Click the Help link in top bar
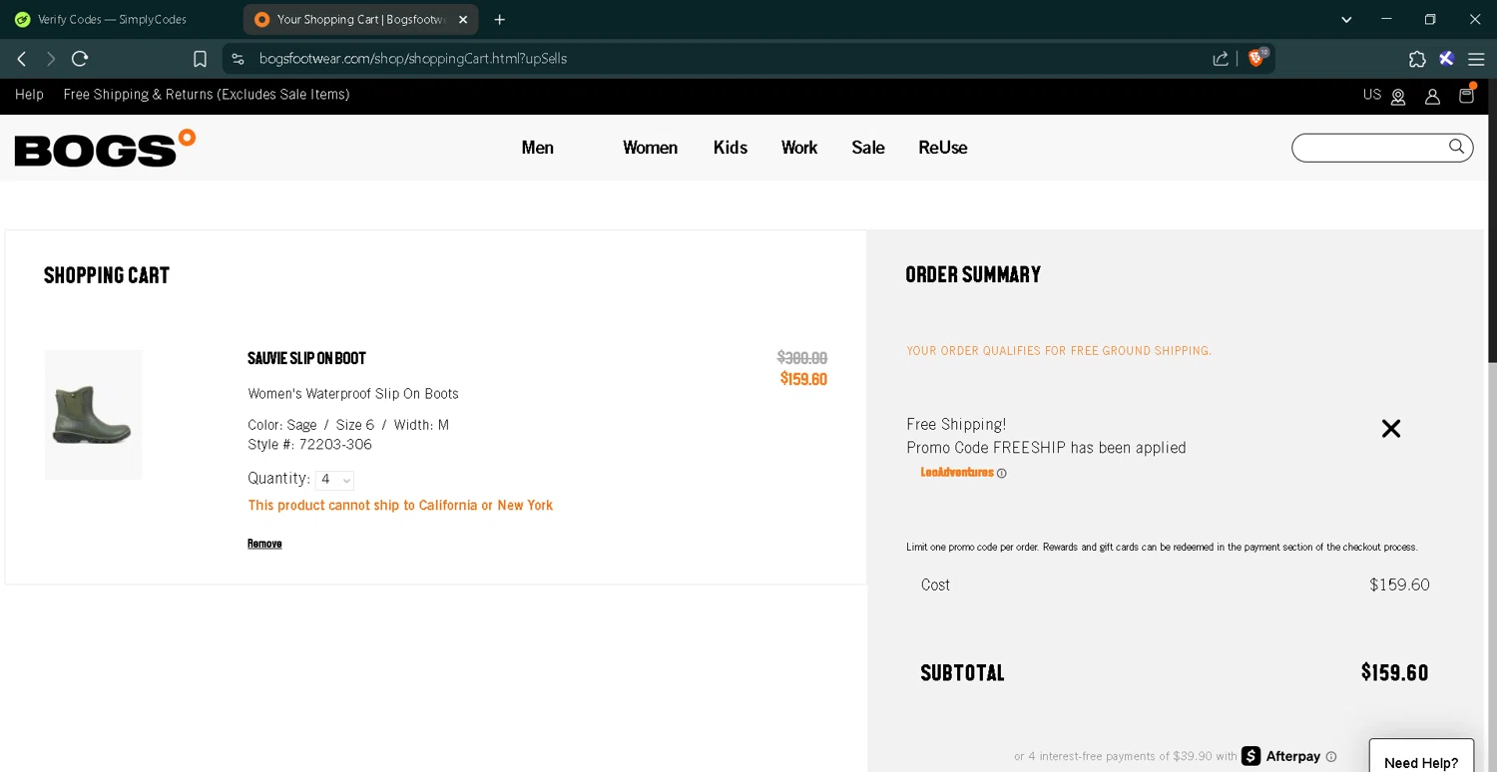1497x772 pixels. pos(29,95)
